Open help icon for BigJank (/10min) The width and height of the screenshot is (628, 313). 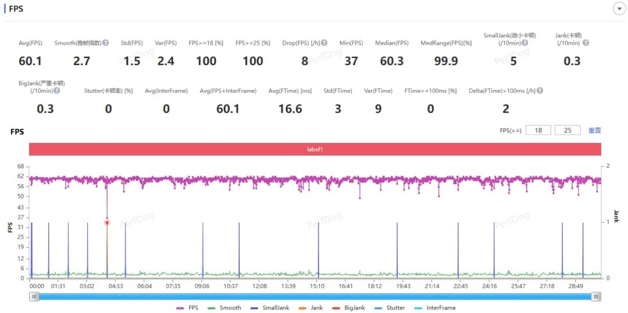(57, 91)
